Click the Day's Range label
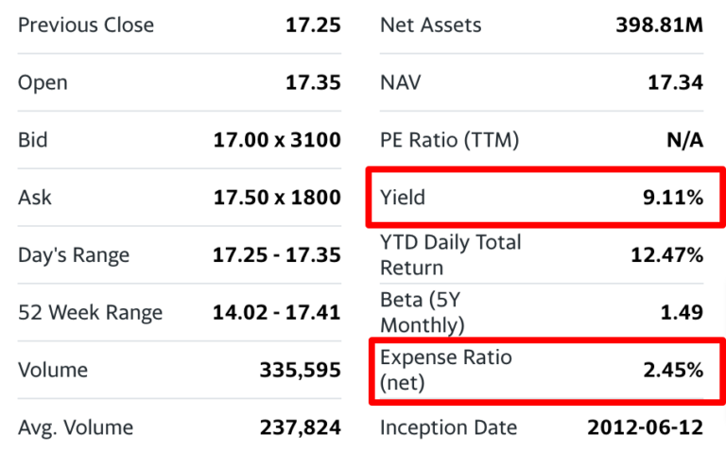Viewport: 726px width, 452px height. (74, 255)
